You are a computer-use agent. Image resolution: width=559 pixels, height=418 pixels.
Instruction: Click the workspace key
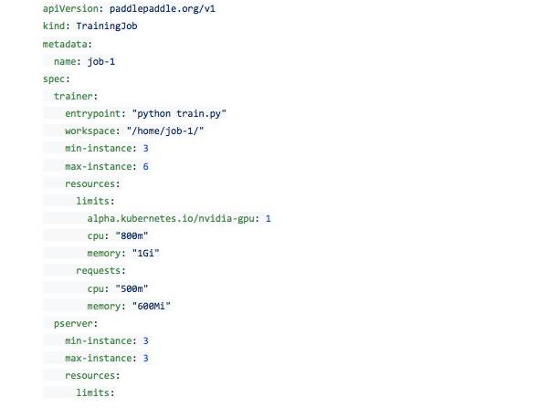point(91,131)
